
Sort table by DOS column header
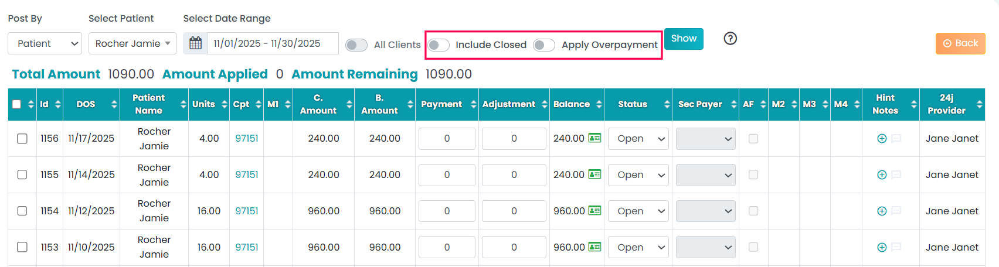coord(86,104)
